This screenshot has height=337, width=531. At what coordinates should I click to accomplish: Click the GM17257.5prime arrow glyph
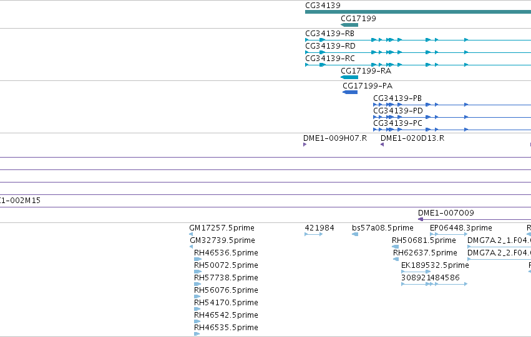tap(191, 234)
